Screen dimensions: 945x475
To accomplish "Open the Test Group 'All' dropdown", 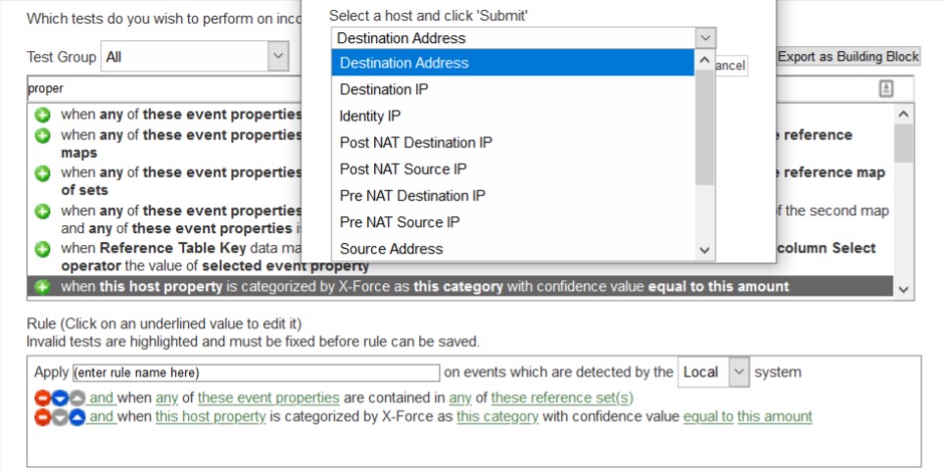I will [x=278, y=57].
